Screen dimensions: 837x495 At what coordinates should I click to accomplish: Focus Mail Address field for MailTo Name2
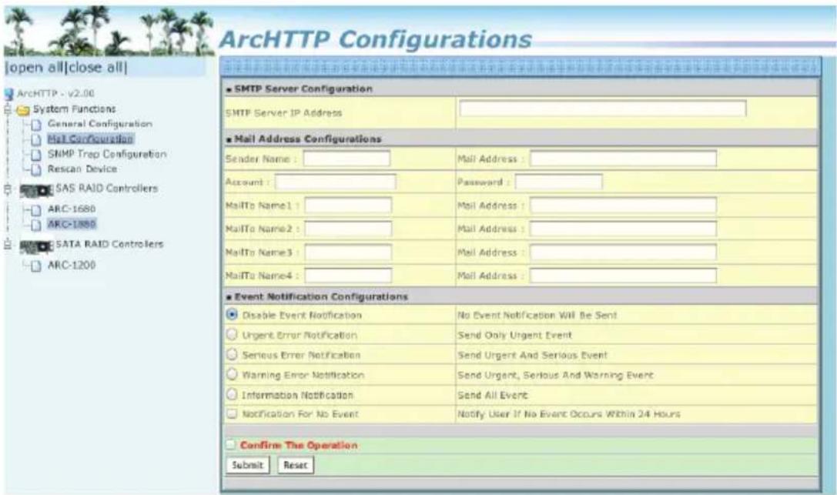[x=623, y=229]
